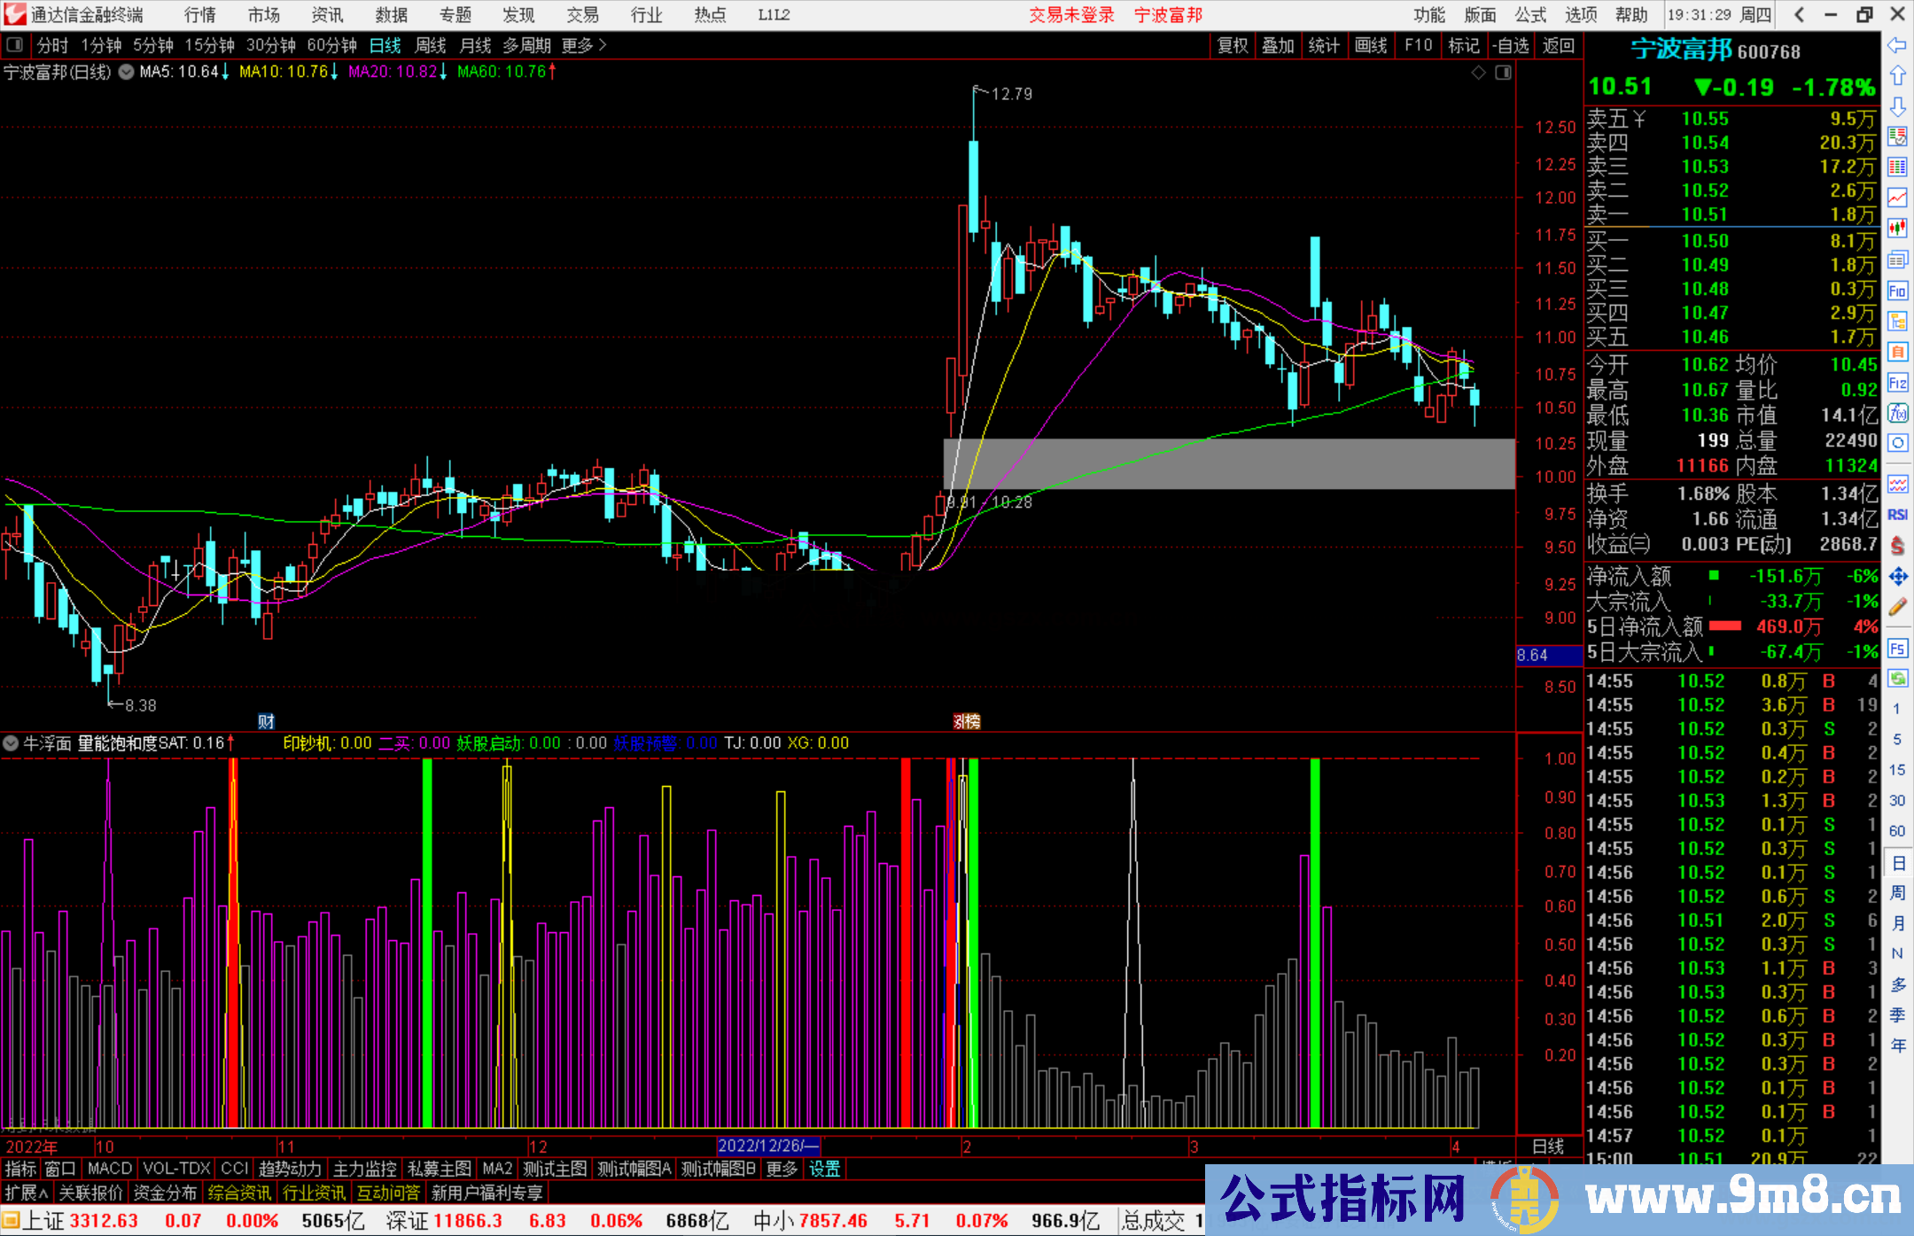Click the 2022/12/26 date marker on timeline
This screenshot has width=1914, height=1236.
pos(767,1146)
